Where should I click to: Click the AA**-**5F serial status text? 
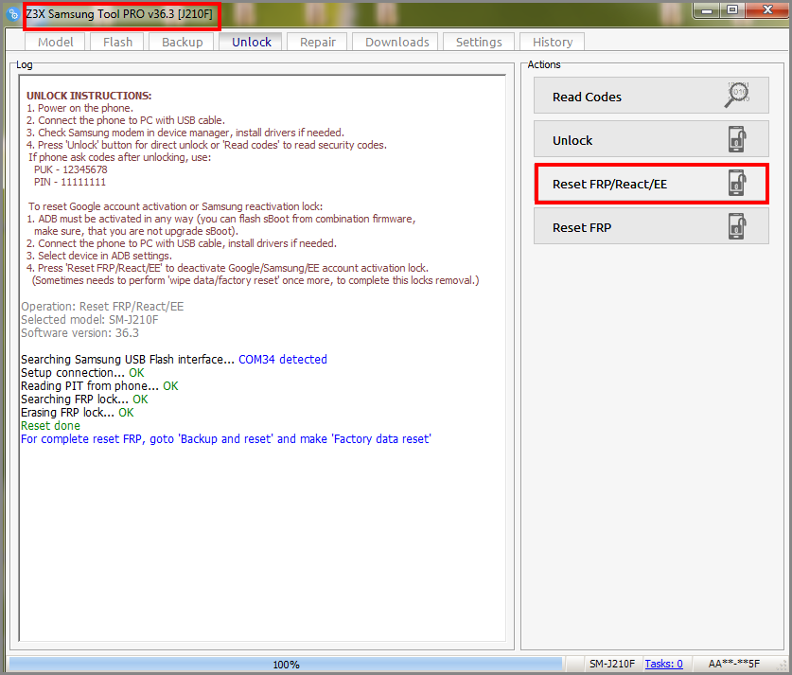pyautogui.click(x=733, y=664)
